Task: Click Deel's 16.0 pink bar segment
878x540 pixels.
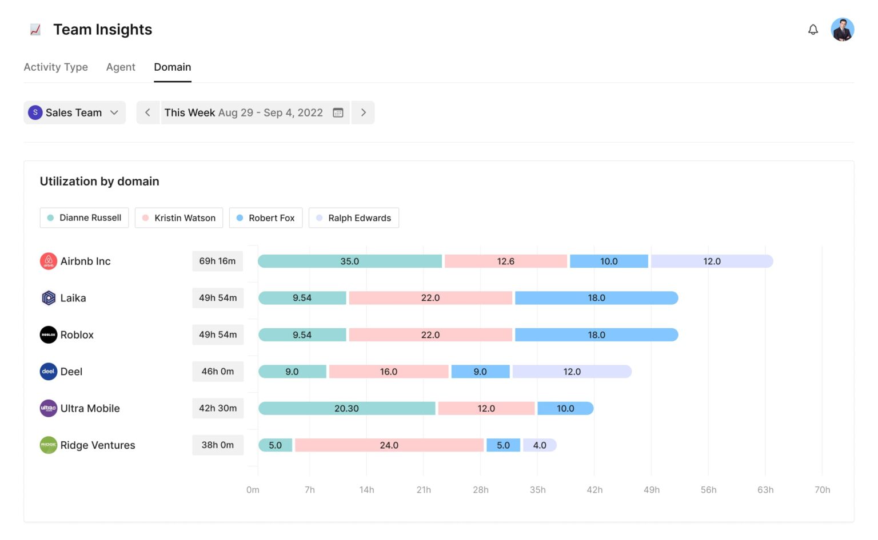Action: (x=389, y=372)
